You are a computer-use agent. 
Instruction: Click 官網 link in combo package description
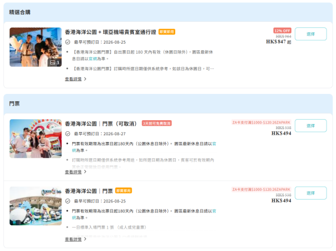(93, 59)
